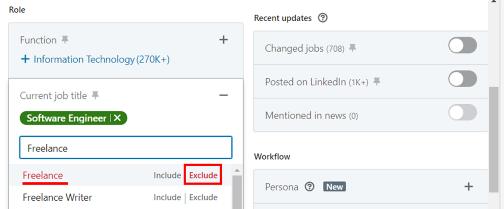Click the pin icon next to Changed jobs
Image resolution: width=504 pixels, height=209 pixels.
(x=352, y=48)
